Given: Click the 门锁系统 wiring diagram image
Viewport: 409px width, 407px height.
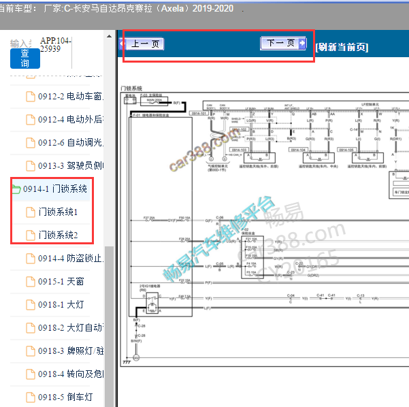Looking at the screenshot, I should pyautogui.click(x=265, y=229).
